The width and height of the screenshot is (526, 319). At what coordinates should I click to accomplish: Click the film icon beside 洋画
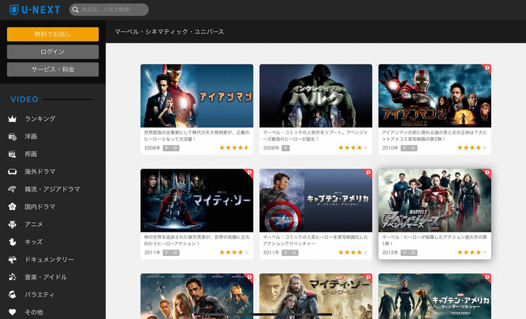tap(12, 137)
